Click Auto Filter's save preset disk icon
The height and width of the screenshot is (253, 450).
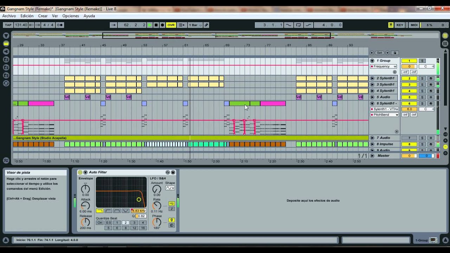[x=173, y=172]
